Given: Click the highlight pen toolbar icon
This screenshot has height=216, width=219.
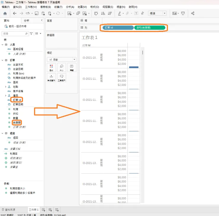Looking at the screenshot, I should click(120, 13).
